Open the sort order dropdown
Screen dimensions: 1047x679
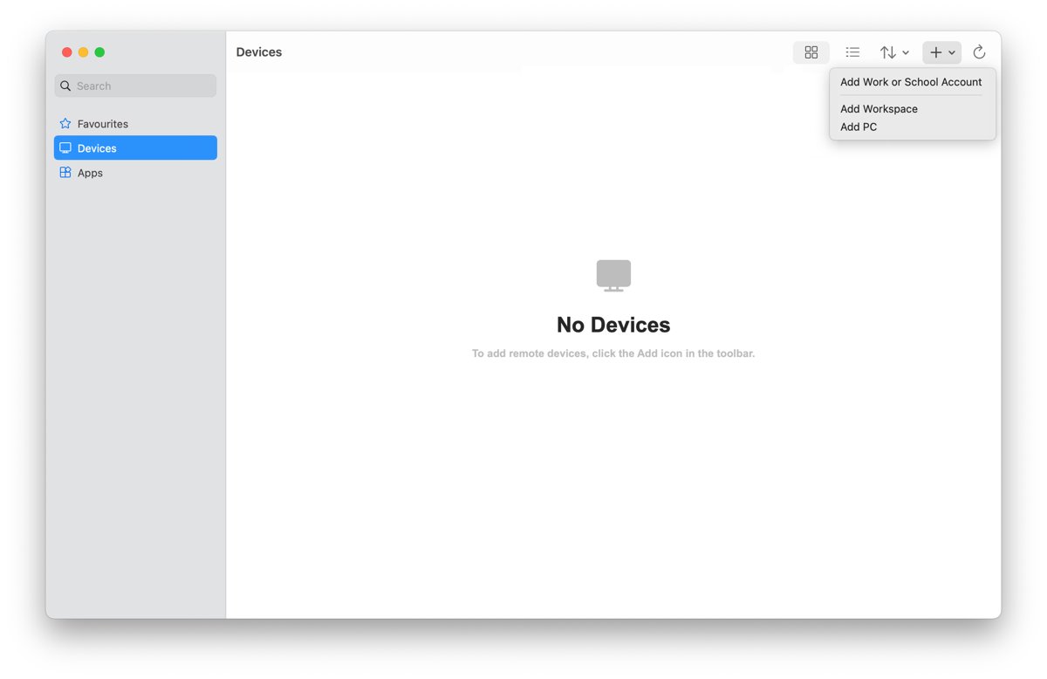click(894, 52)
